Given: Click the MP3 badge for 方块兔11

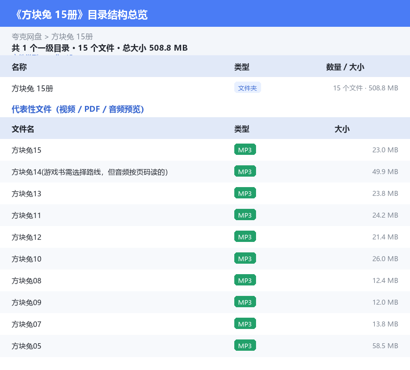Looking at the screenshot, I should (x=245, y=215).
